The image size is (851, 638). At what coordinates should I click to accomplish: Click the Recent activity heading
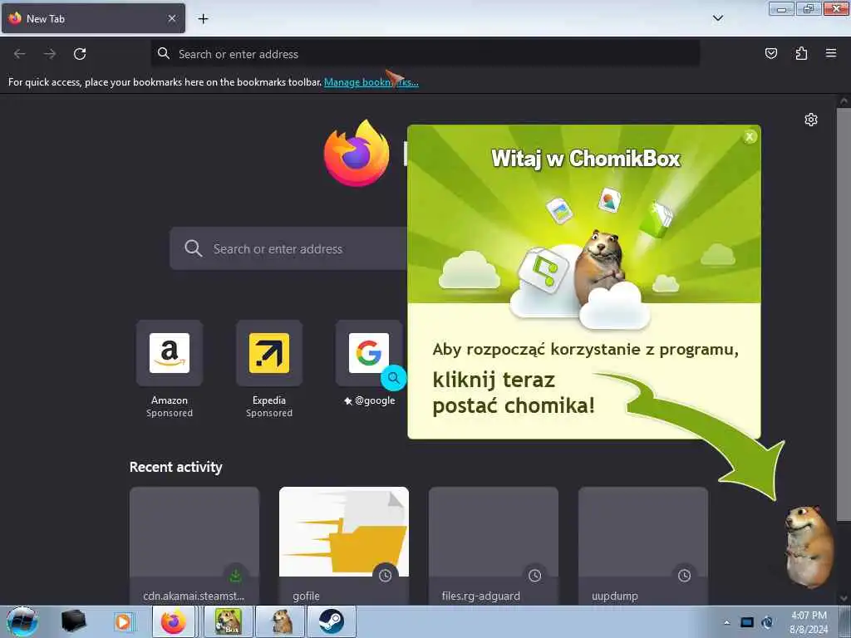coord(176,467)
